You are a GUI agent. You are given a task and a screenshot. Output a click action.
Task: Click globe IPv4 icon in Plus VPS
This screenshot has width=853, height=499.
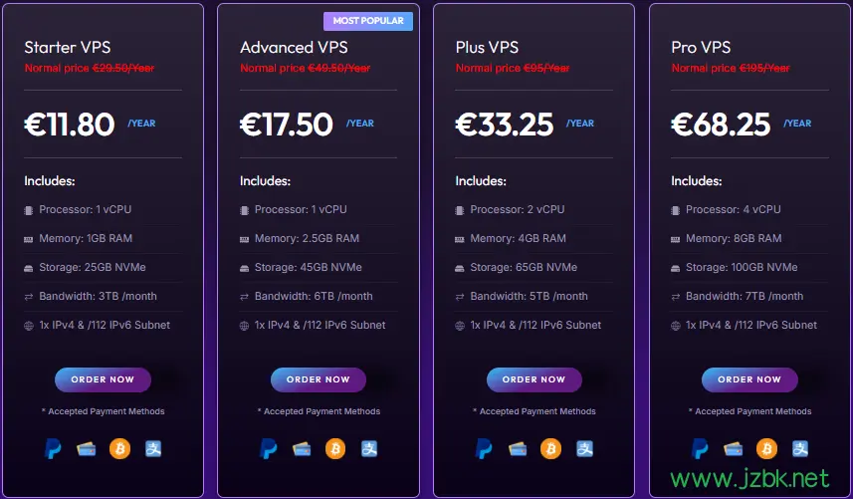[x=460, y=326]
